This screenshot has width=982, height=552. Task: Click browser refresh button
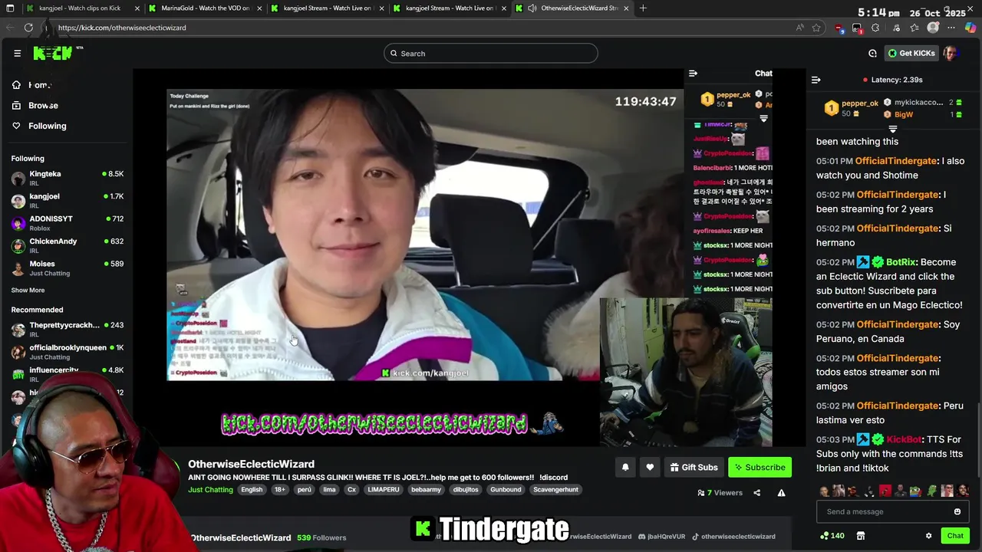coord(28,28)
